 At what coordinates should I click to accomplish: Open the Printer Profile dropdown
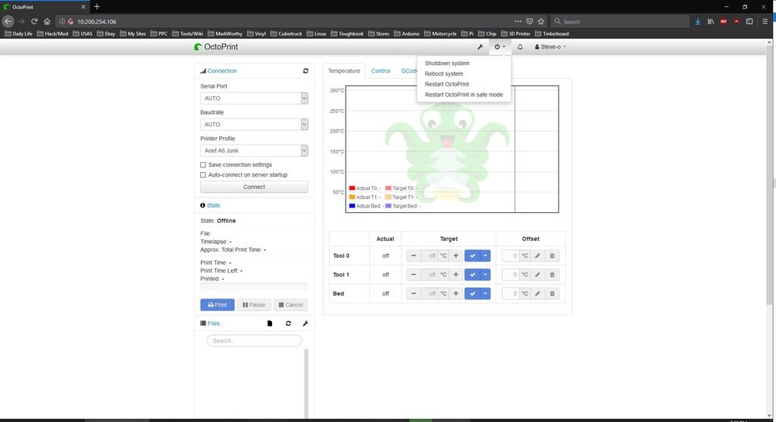(254, 151)
